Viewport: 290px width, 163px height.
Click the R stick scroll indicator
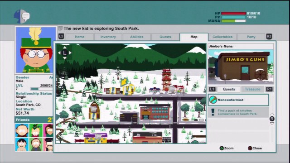coord(272,119)
